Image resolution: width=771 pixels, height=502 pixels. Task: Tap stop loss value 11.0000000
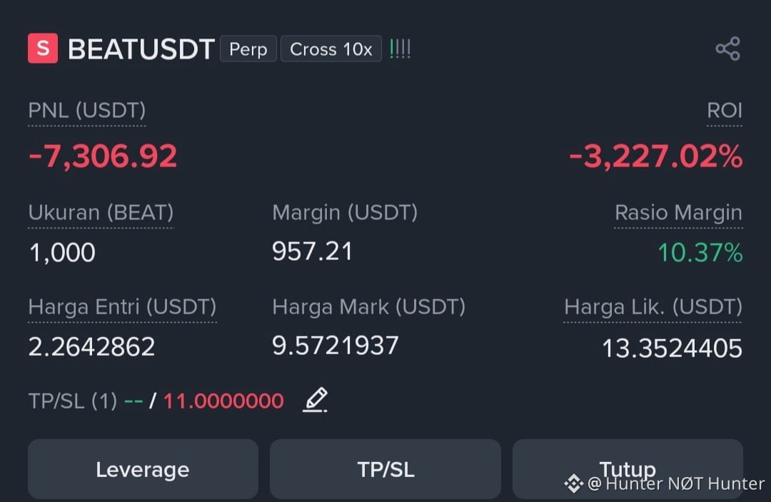coord(223,401)
